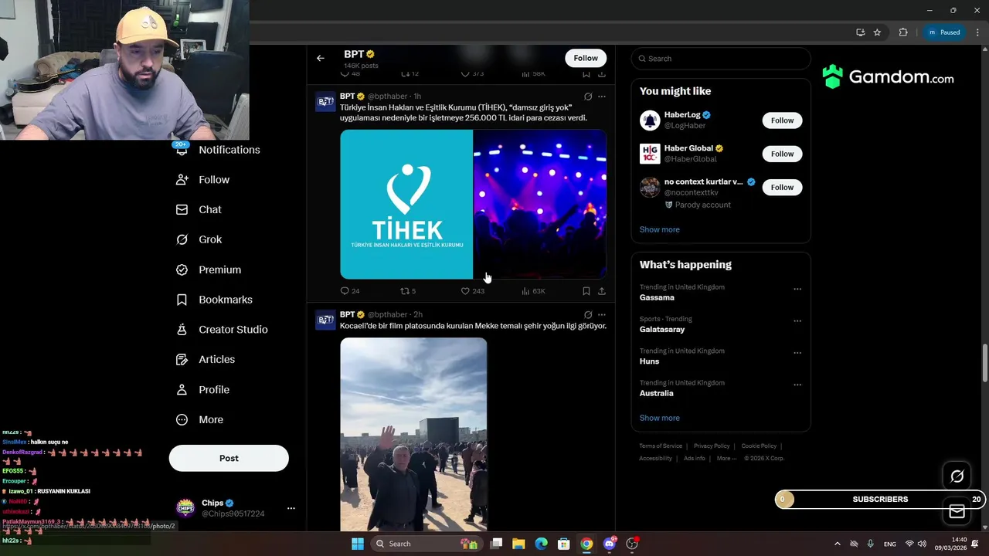
Task: Open Terms of Service link
Action: (x=661, y=446)
